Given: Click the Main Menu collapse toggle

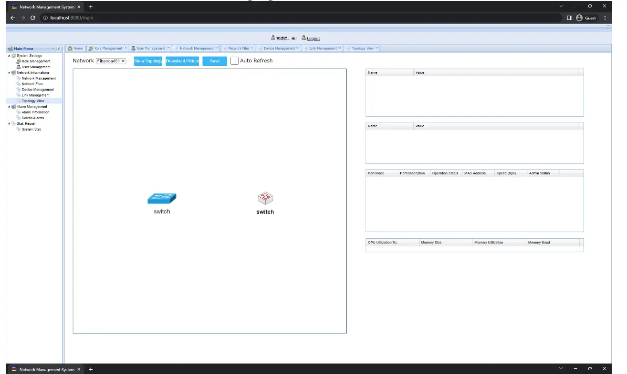Looking at the screenshot, I should click(x=53, y=48).
